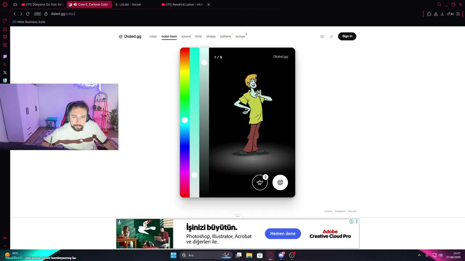
Task: Toggle the VPN badge in address bar
Action: 37,14
